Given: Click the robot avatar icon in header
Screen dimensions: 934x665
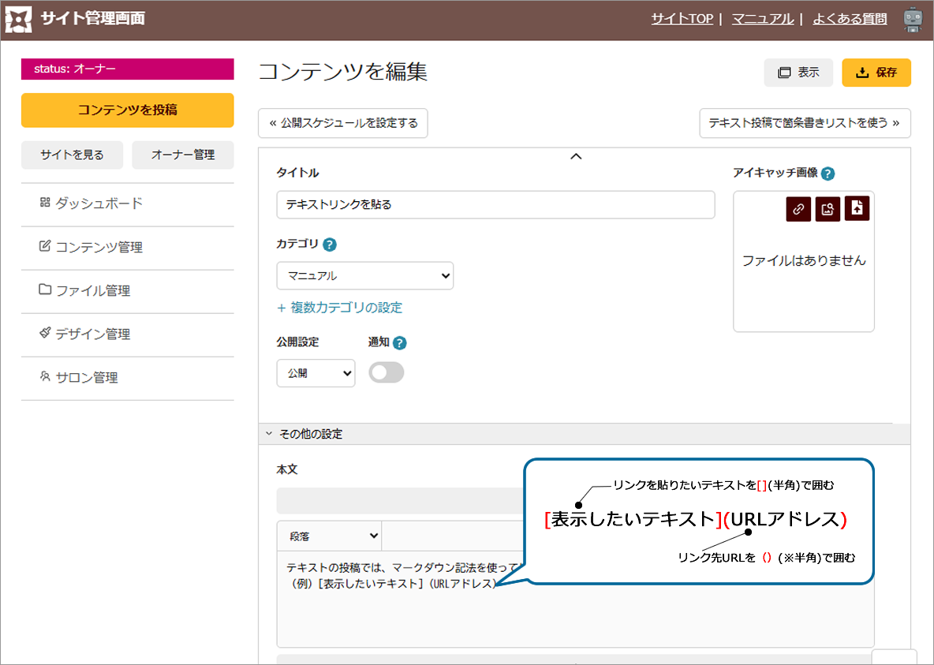Looking at the screenshot, I should point(913,20).
